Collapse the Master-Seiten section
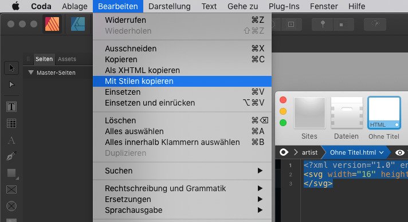The width and height of the screenshot is (408, 222). 31,72
